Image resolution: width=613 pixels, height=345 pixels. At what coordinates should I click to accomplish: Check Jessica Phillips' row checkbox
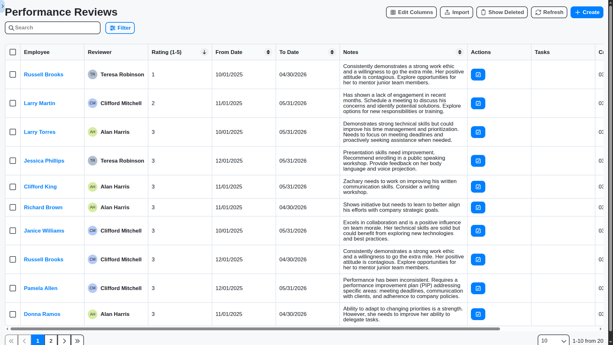13,161
